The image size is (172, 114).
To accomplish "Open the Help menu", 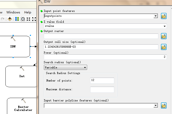I will (x=28, y=12).
